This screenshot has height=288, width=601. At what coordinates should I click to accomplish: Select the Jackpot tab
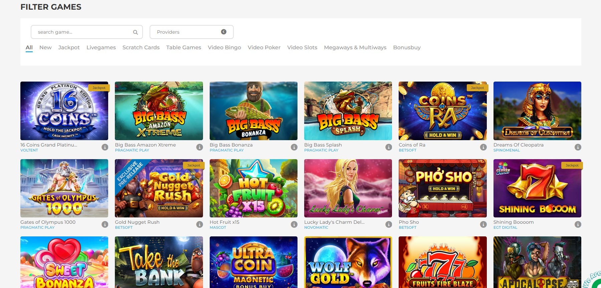(69, 48)
